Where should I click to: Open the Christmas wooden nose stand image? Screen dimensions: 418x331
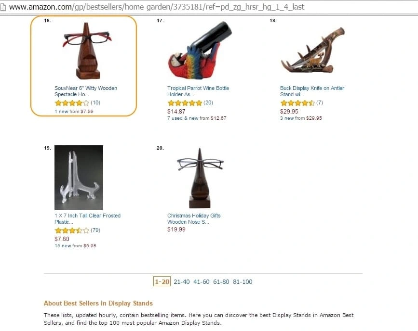[200, 178]
